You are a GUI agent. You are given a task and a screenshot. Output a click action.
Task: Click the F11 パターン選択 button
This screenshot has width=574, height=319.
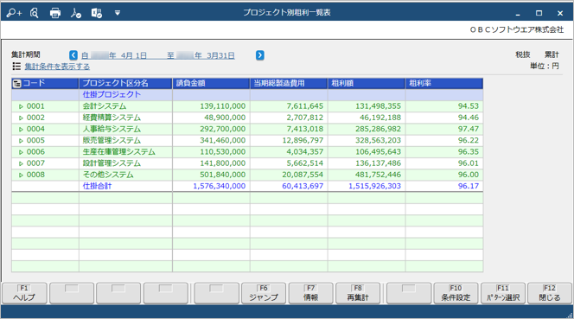pos(503,293)
